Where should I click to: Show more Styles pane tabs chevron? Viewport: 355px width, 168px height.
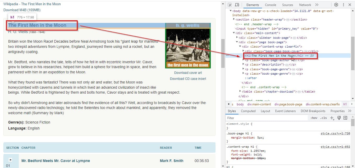click(x=350, y=111)
